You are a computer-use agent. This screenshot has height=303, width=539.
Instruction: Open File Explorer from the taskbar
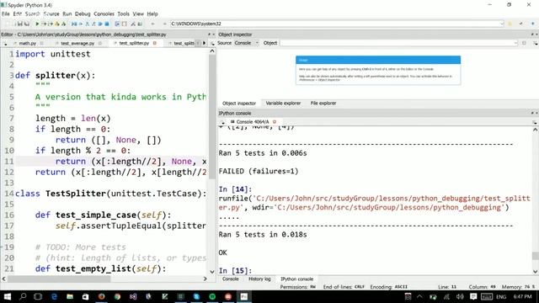(x=70, y=296)
